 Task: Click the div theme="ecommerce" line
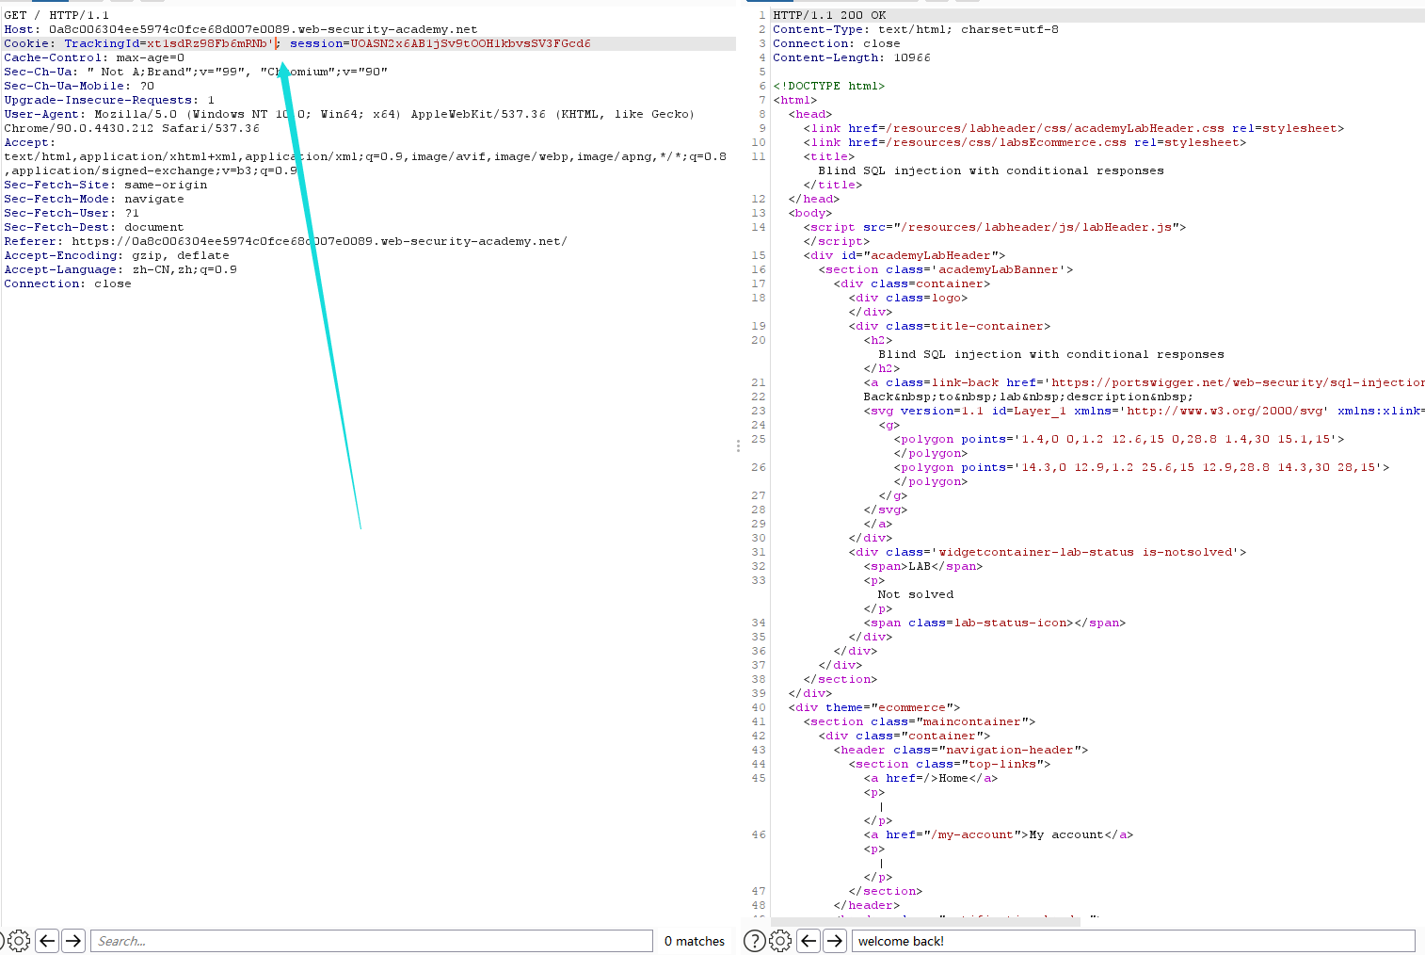click(874, 707)
